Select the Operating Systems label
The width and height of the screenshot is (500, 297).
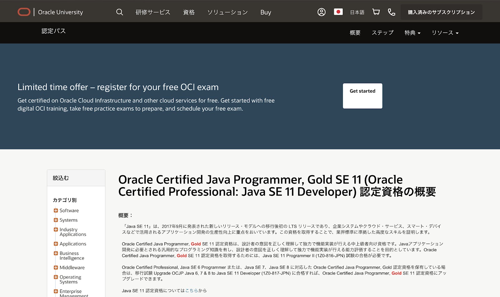pyautogui.click(x=70, y=279)
